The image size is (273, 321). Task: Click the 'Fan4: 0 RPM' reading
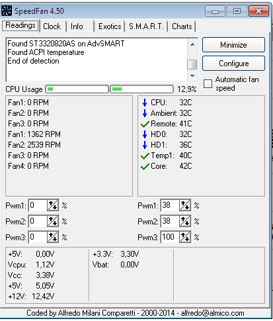[x=28, y=166]
